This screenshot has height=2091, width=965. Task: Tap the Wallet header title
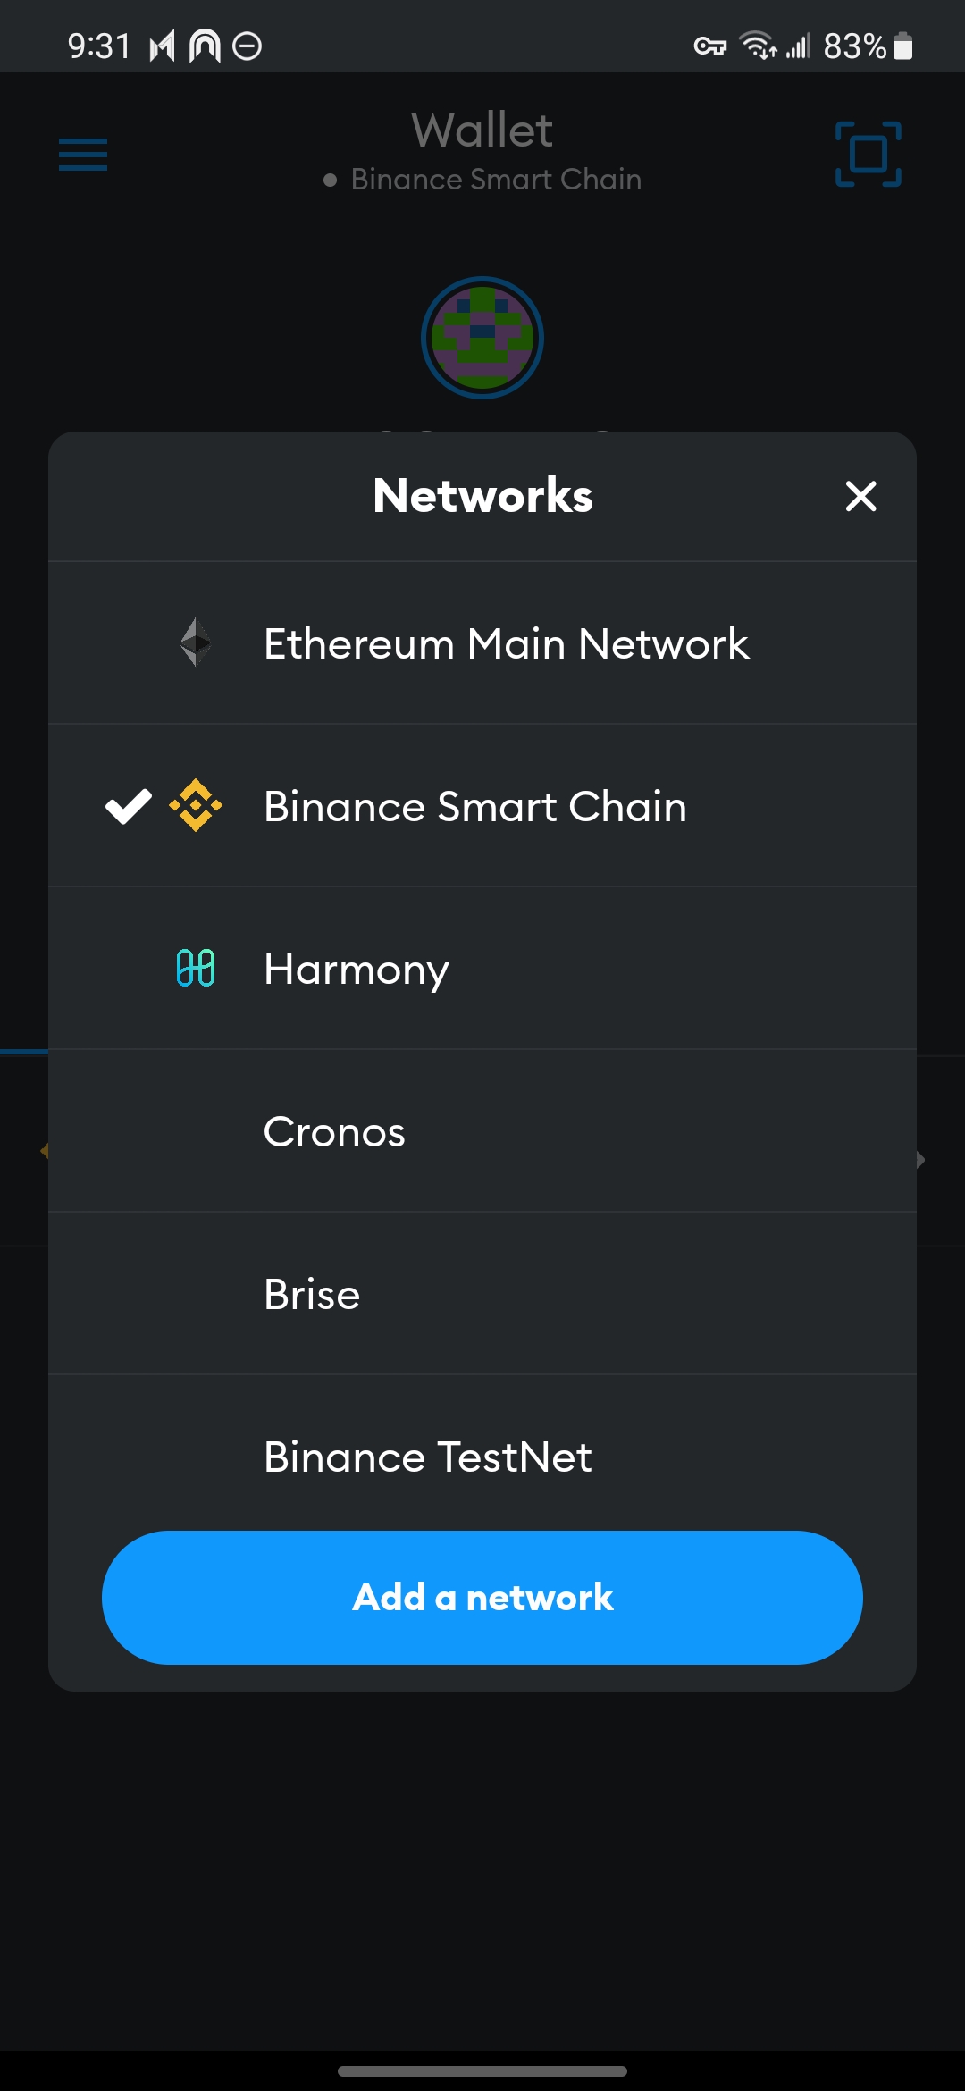point(482,130)
